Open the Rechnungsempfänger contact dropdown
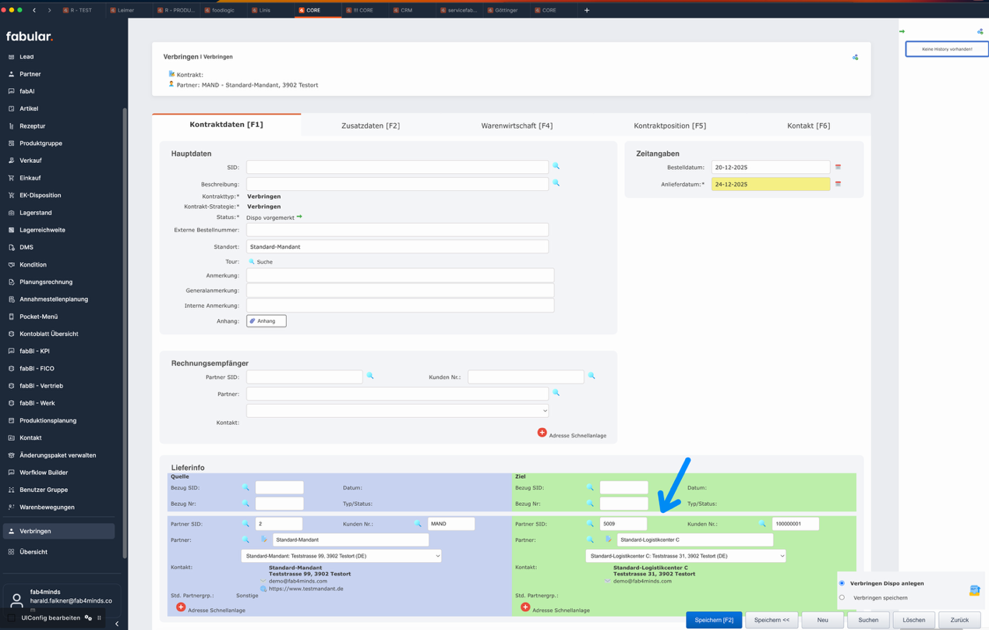 (x=397, y=410)
